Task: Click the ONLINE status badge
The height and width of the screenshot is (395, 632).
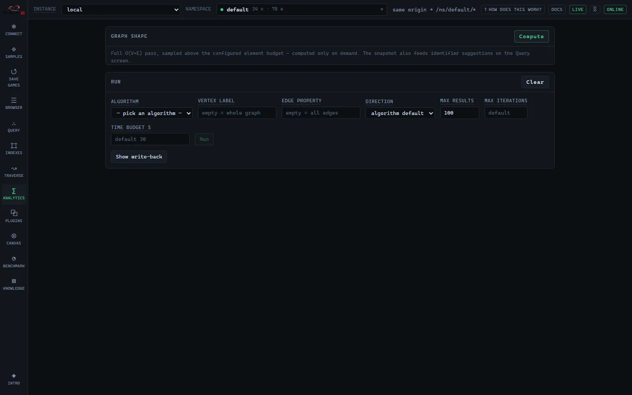Action: (x=615, y=9)
